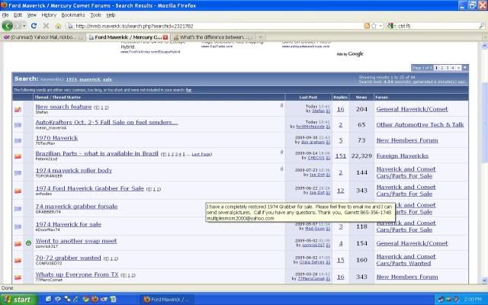
Task: Open page navigation dropdown arrow after page numbers
Action: tap(465, 68)
